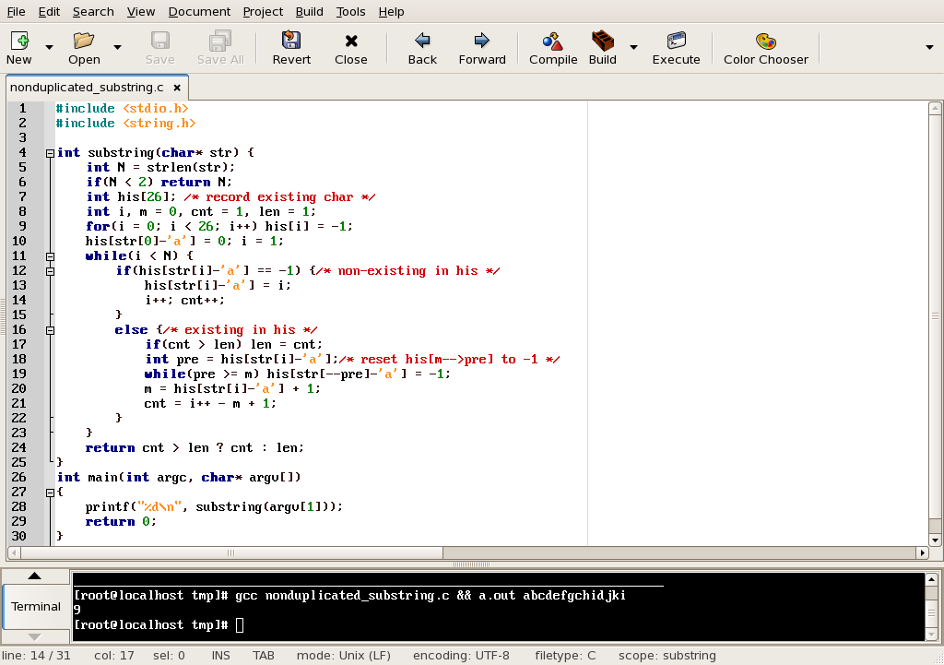Click the New file icon
The height and width of the screenshot is (665, 944).
coord(19,41)
